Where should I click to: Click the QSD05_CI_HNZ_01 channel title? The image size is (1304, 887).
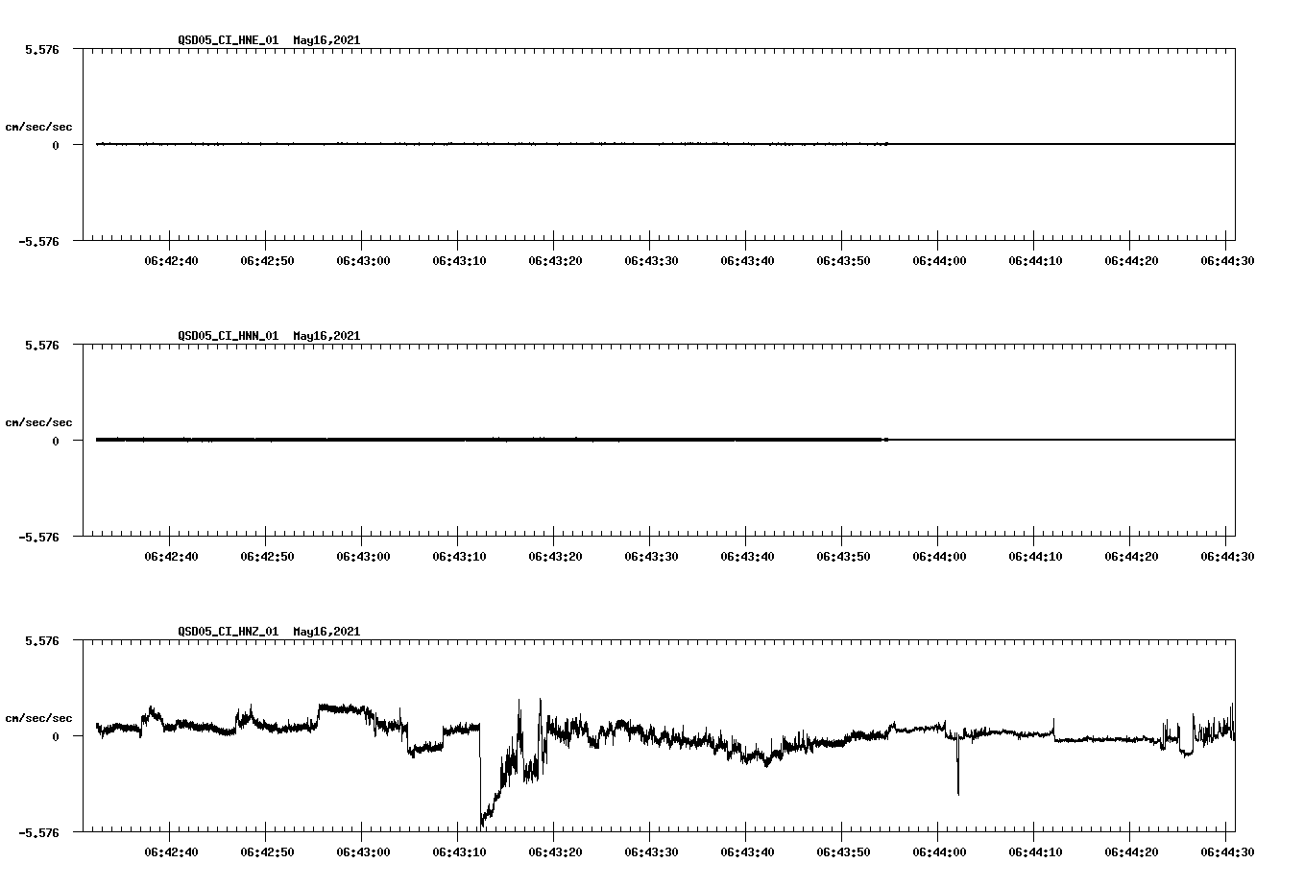(229, 632)
